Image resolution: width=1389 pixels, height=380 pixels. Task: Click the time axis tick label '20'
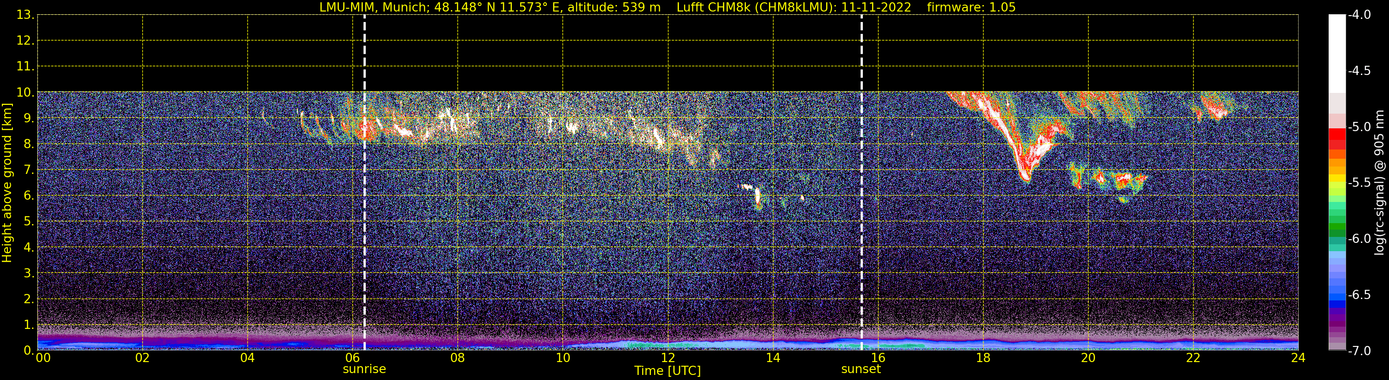pos(1088,358)
